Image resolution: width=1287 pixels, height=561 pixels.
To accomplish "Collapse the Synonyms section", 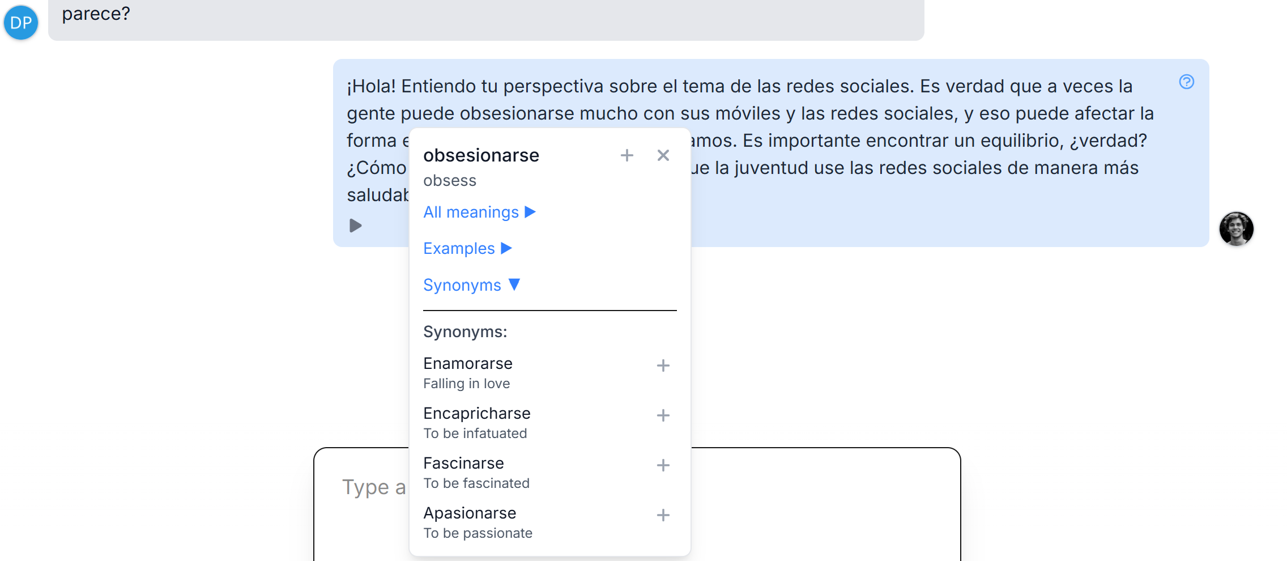I will click(x=471, y=285).
